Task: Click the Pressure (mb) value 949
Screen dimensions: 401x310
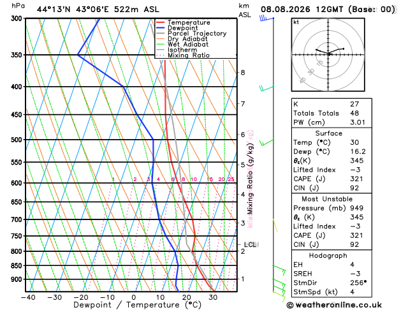Action: click(x=357, y=208)
